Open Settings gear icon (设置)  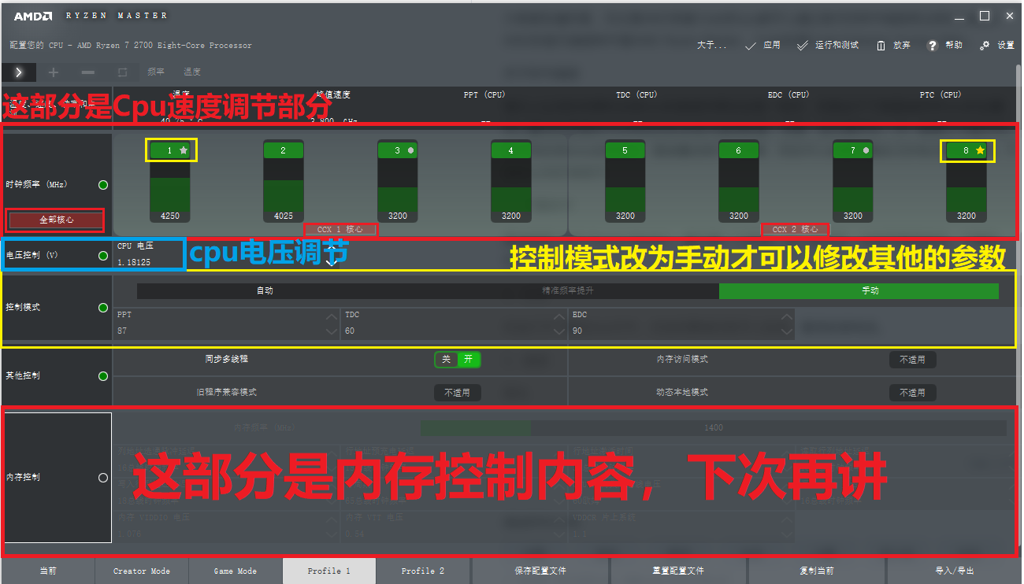click(985, 46)
